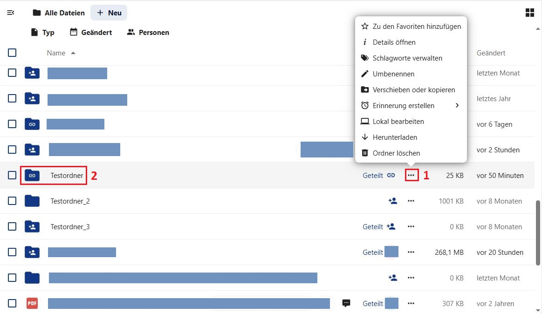
Task: Toggle the grid view icon
Action: click(x=529, y=13)
